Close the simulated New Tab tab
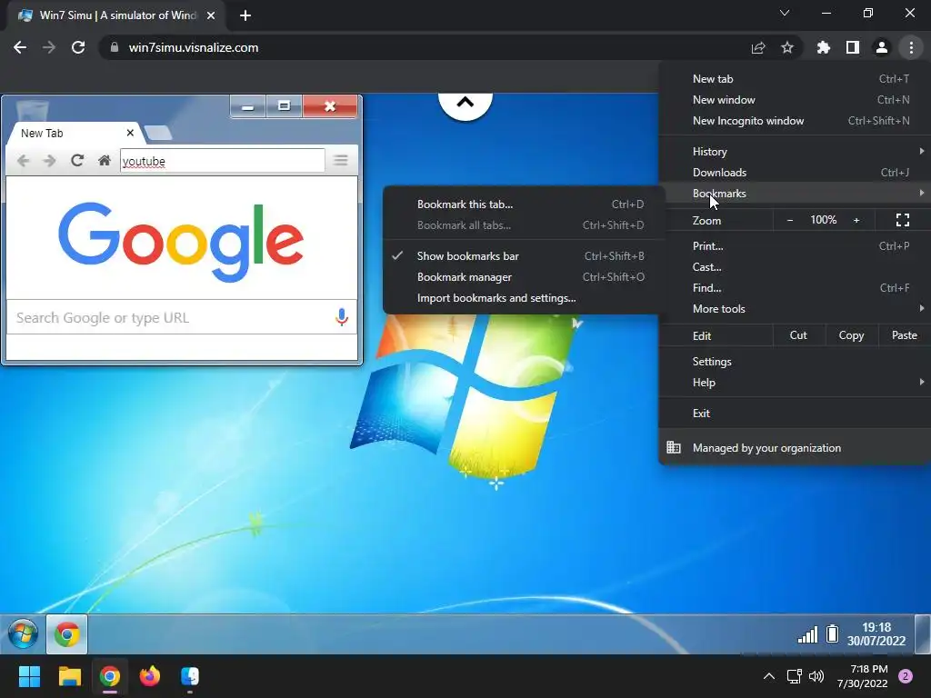Screen dimensions: 931x698 pyautogui.click(x=130, y=133)
